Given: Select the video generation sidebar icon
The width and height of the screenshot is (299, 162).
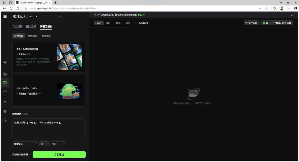Looking at the screenshot, I should 5,83.
